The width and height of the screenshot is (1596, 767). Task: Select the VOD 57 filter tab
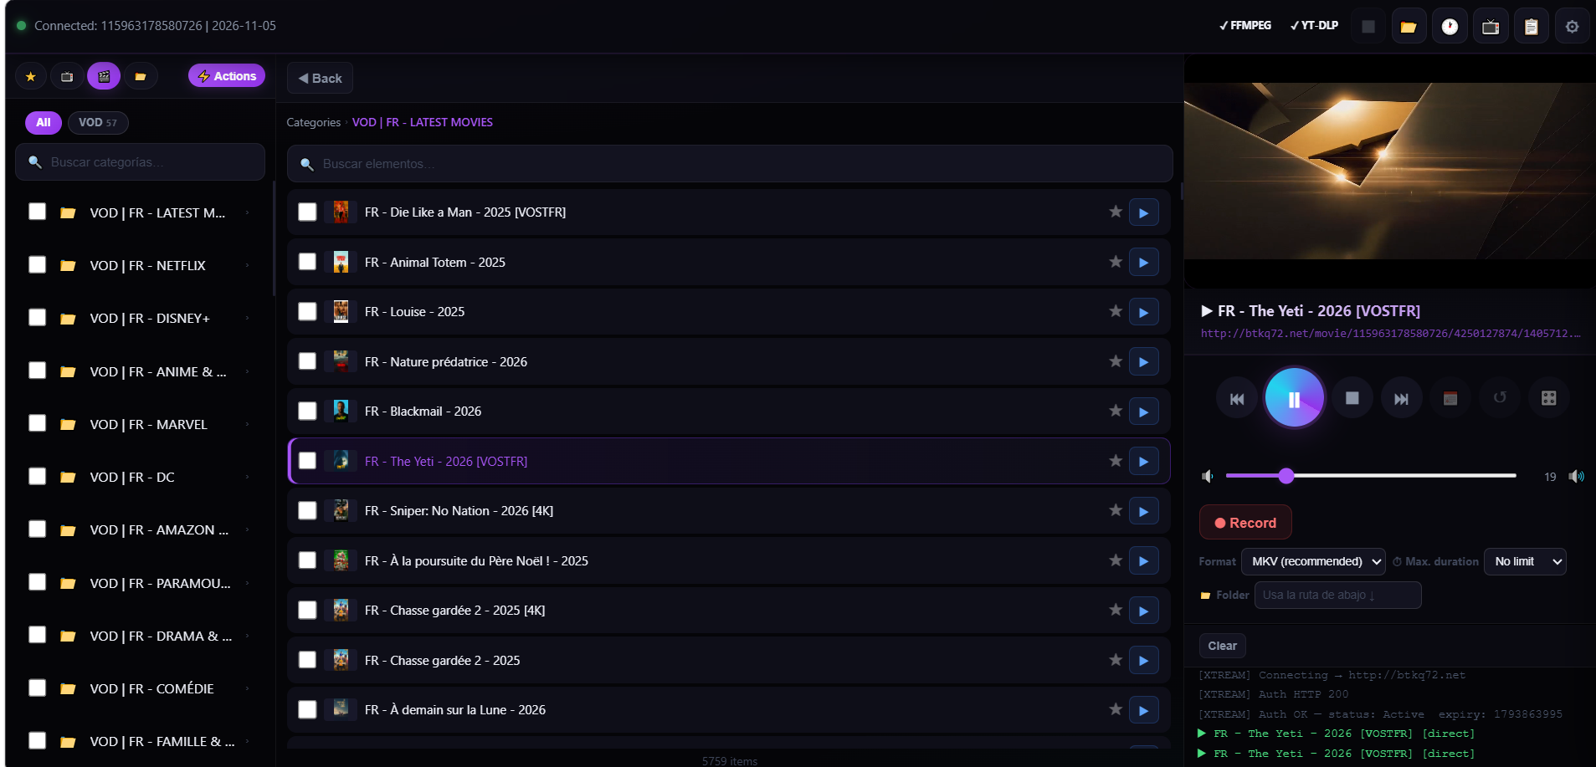[x=98, y=123]
